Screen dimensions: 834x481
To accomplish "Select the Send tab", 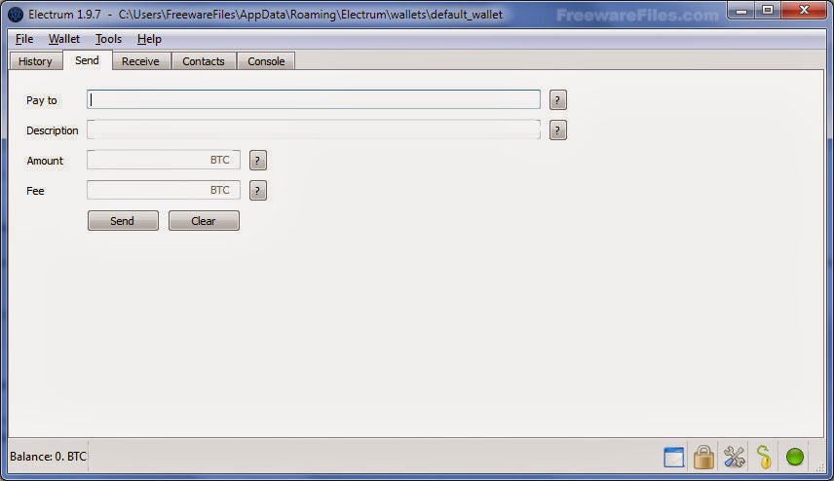I will click(88, 60).
